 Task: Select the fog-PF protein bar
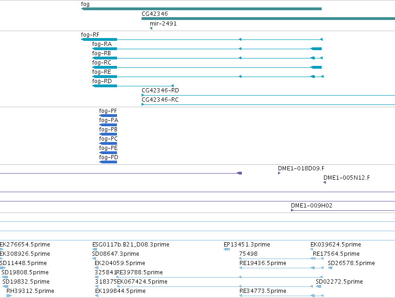click(108, 116)
